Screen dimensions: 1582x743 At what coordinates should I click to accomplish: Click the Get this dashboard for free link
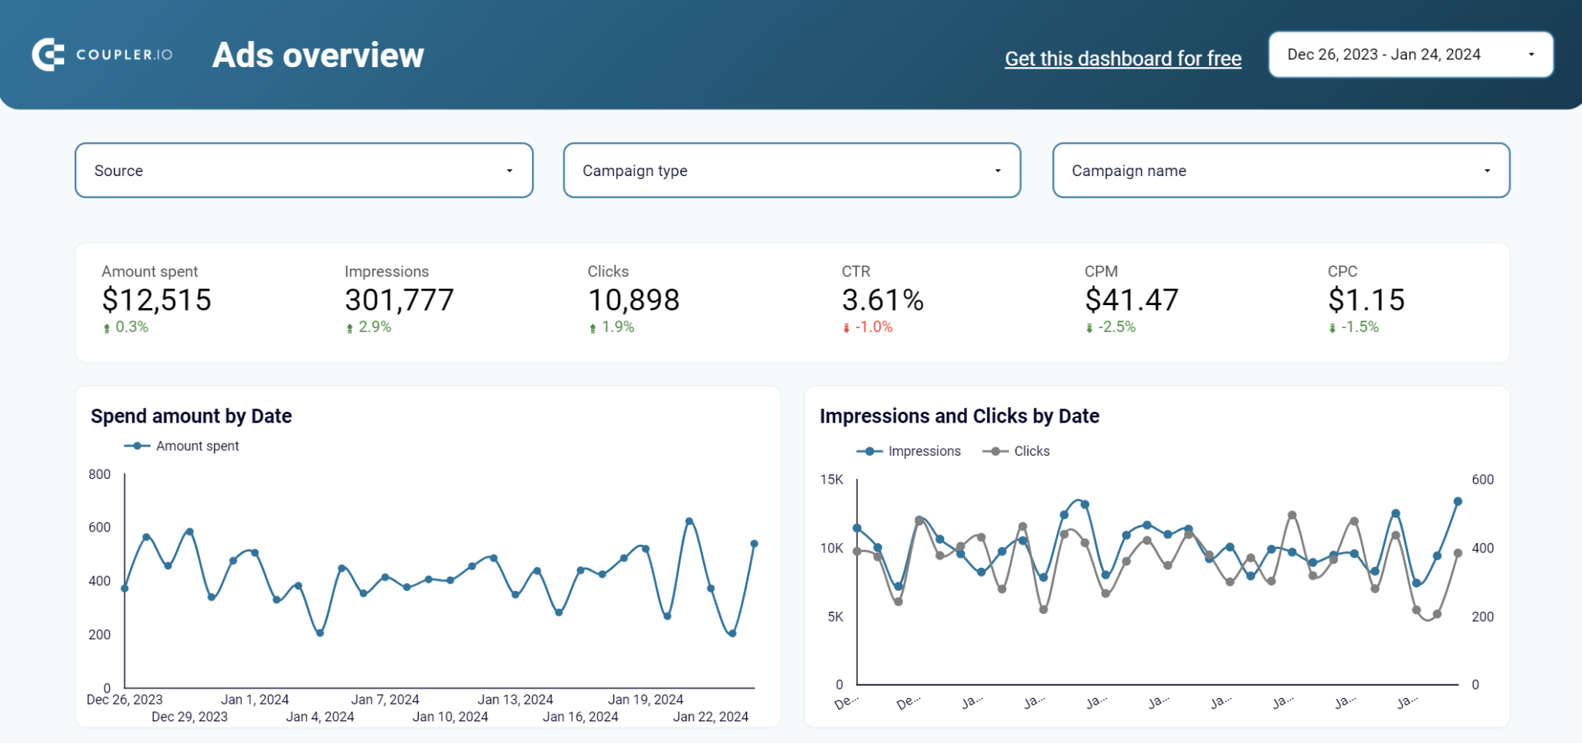pos(1123,58)
